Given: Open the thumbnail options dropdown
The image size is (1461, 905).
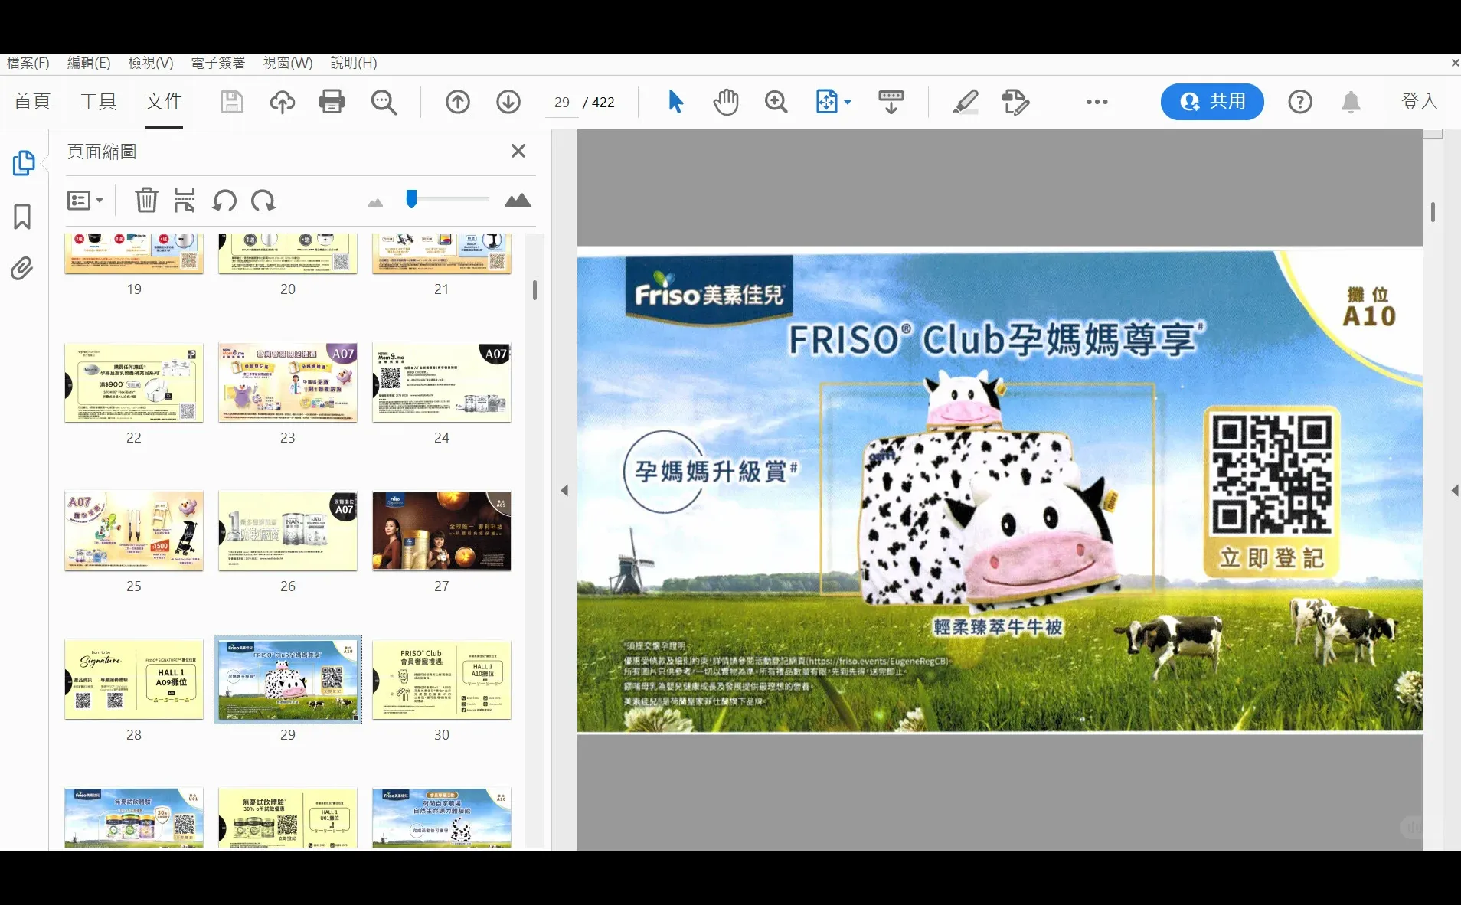Looking at the screenshot, I should coord(85,201).
